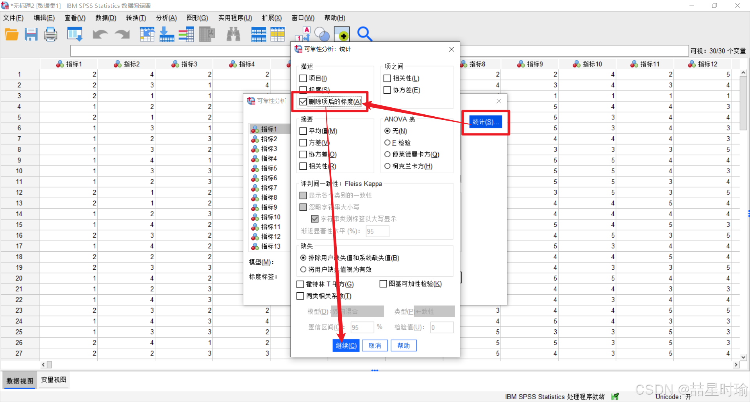The width and height of the screenshot is (750, 402).
Task: Open the 帮助(H) menu
Action: pos(335,18)
